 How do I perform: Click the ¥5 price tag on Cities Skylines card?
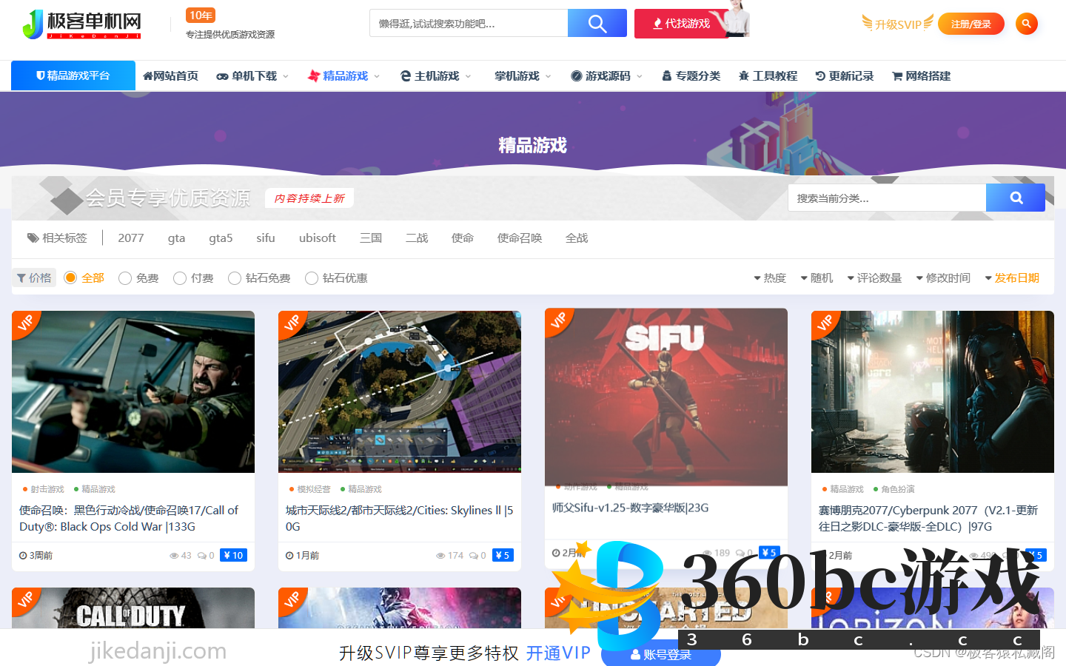[503, 555]
